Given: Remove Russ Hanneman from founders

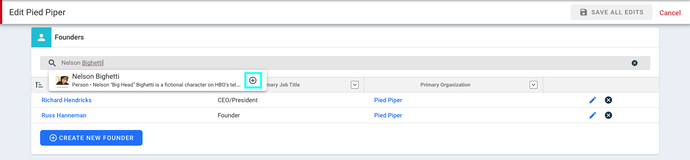Looking at the screenshot, I should tap(608, 115).
